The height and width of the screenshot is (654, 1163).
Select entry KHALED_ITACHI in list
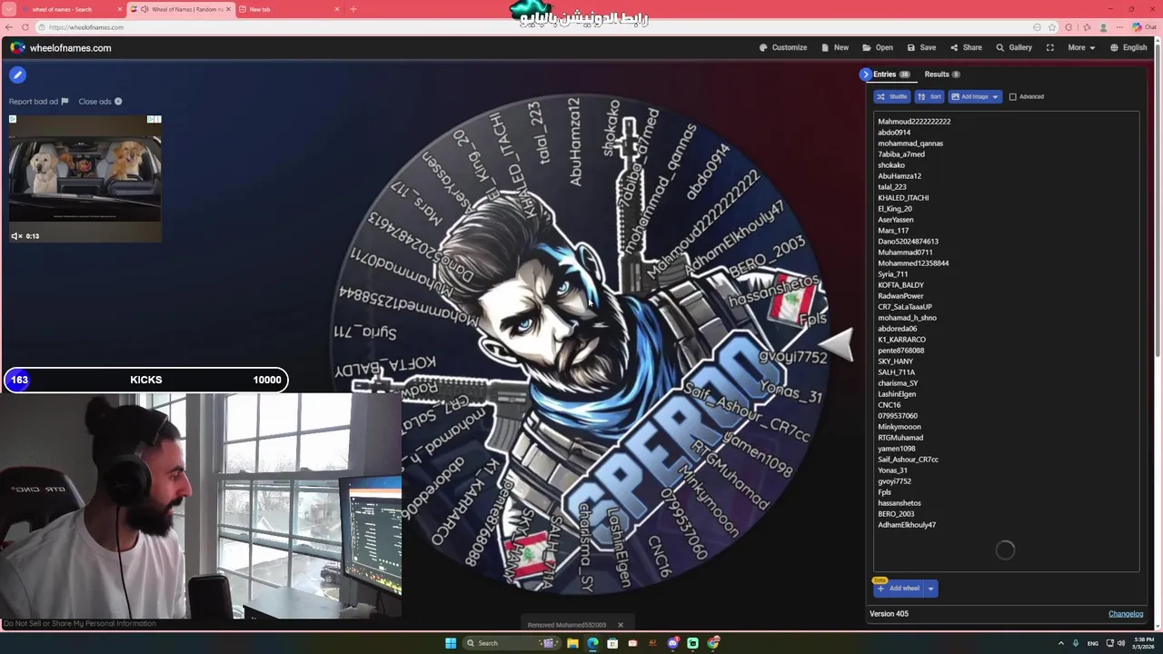click(903, 198)
